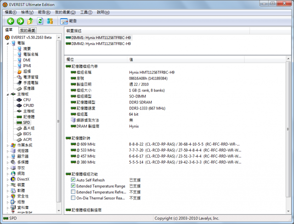The height and width of the screenshot is (224, 294).
Task: Select the @ 609 MHz timing row
Action: [156, 144]
